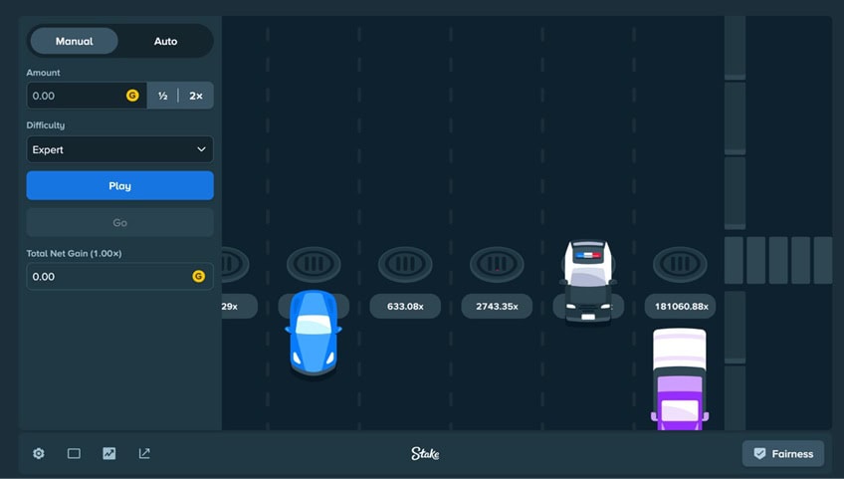Image resolution: width=844 pixels, height=479 pixels.
Task: Click the gold coin icon in Total Net Gain
Action: [x=199, y=277]
